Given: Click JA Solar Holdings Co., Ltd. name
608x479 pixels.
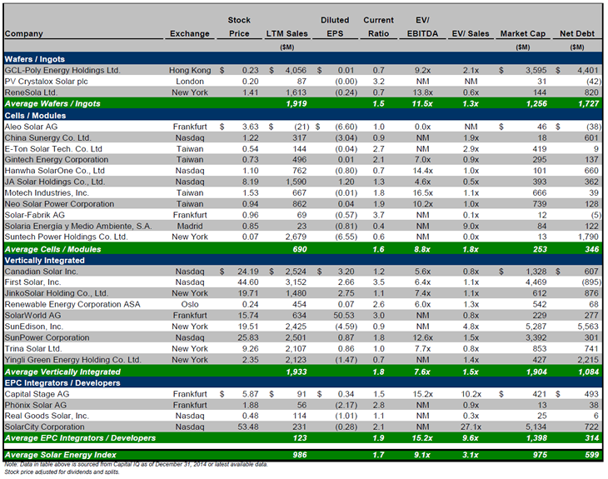Looking at the screenshot, I should click(x=55, y=182).
